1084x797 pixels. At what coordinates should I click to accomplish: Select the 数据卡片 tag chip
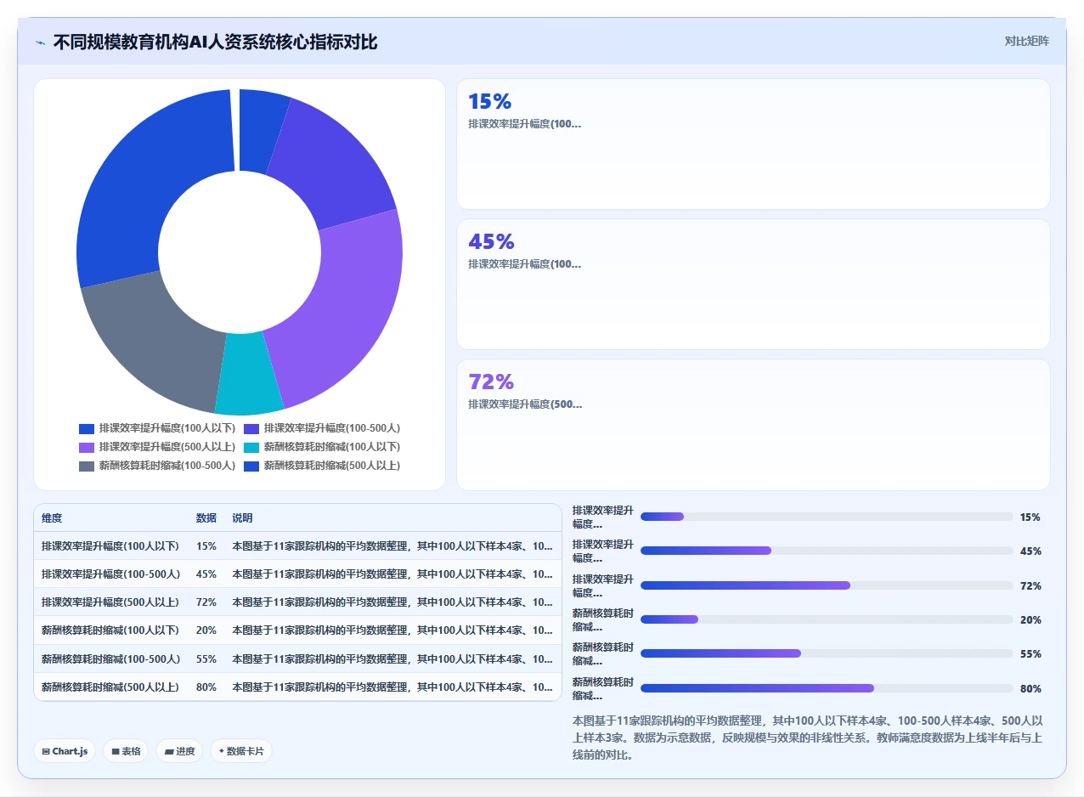coord(241,751)
